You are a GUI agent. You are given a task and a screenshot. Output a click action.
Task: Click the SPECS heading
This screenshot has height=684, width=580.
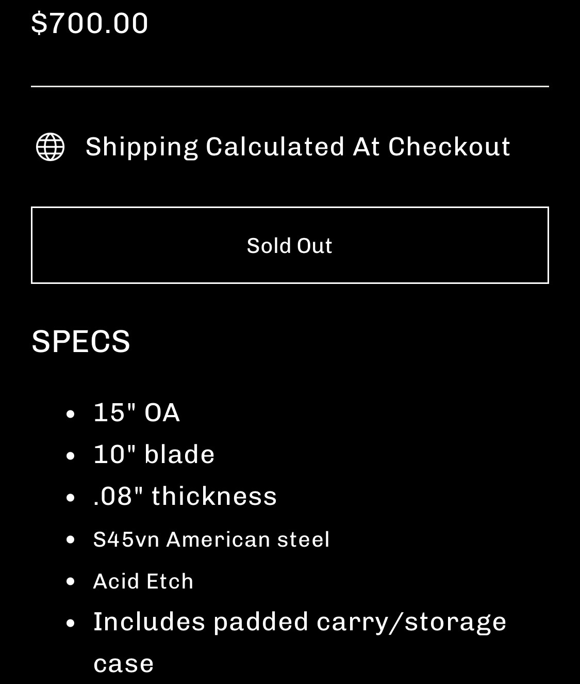[81, 341]
